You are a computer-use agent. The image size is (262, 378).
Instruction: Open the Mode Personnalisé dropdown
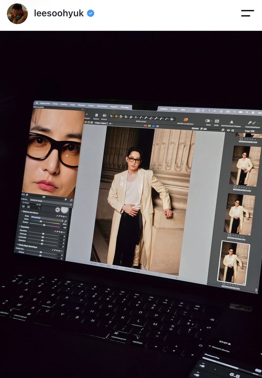47,219
